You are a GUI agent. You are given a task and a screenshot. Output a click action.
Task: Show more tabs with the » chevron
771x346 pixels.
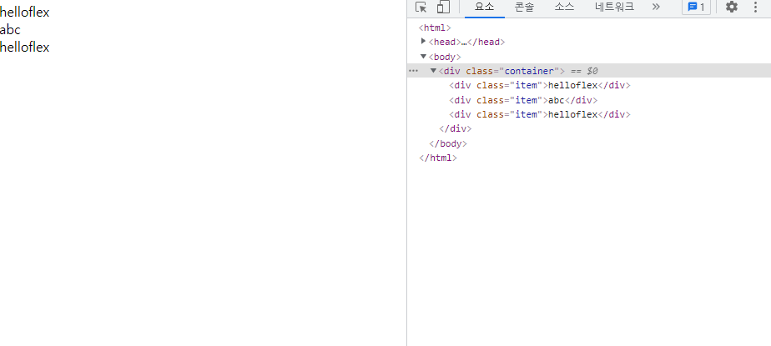[x=656, y=8]
